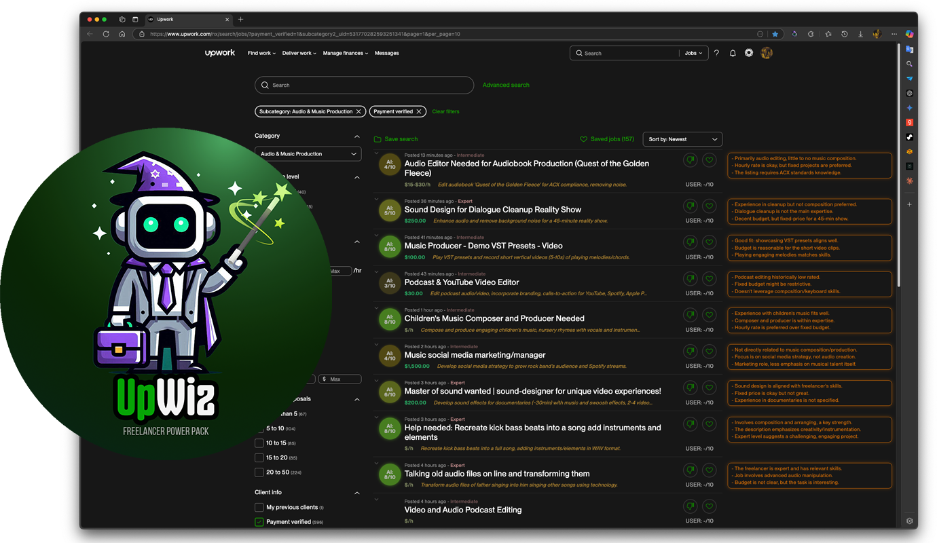Open account settings gear in top navigation
This screenshot has width=937, height=543.
pos(749,52)
